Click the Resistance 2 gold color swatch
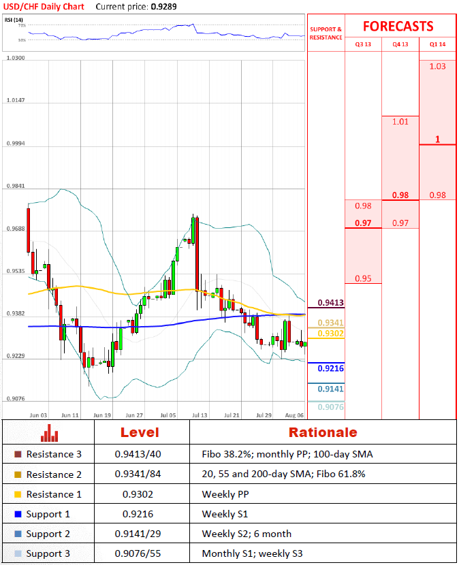 (x=18, y=474)
